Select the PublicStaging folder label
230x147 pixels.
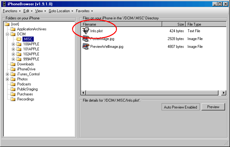click(27, 89)
